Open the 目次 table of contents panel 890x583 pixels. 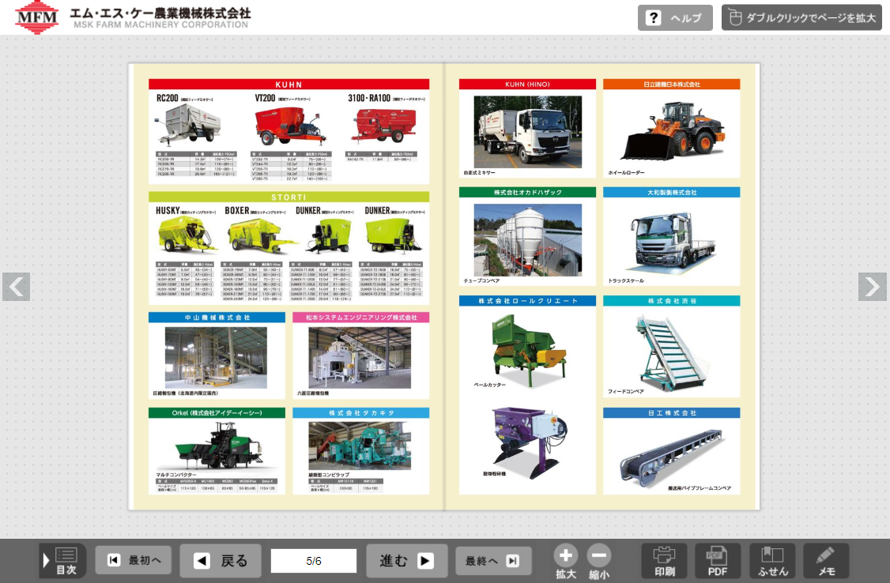(62, 561)
